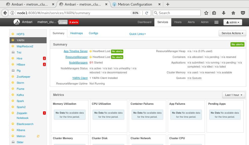249x145 pixels.
Task: Go to Firefox home page icon
Action: pyautogui.click(x=233, y=13)
